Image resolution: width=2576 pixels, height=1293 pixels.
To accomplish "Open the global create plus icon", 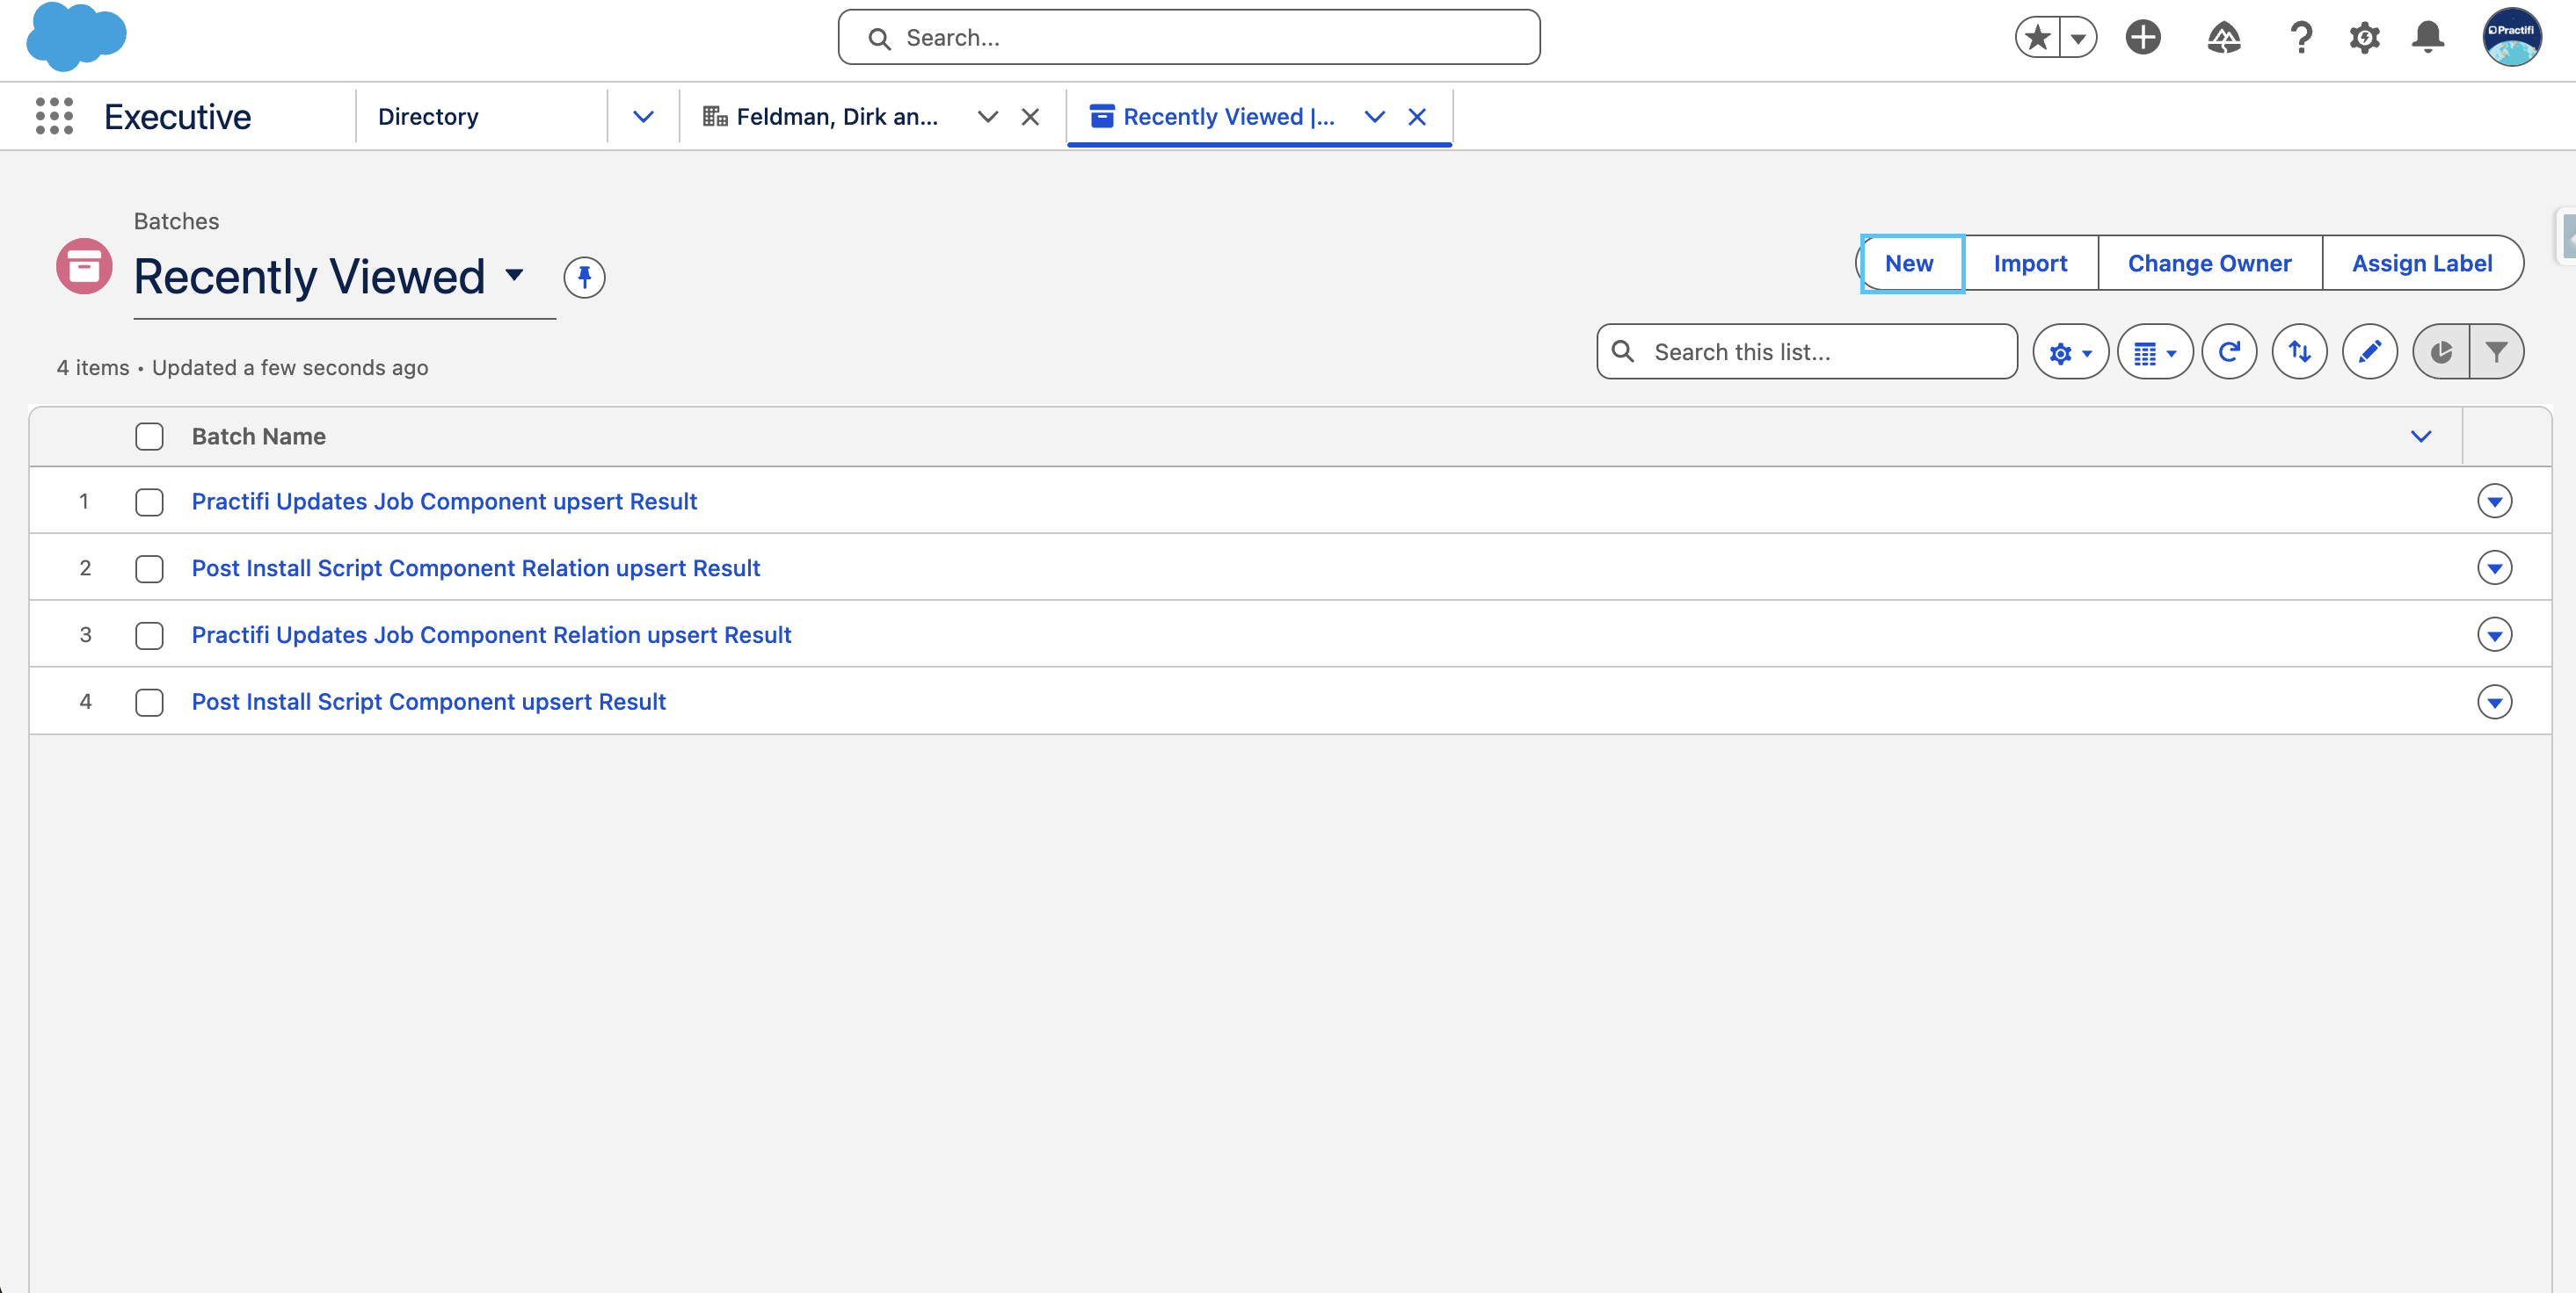I will pyautogui.click(x=2143, y=38).
